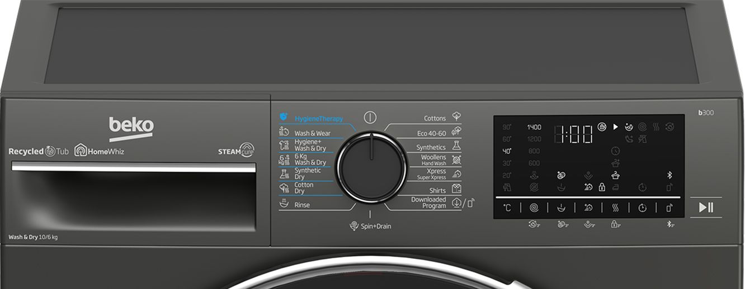Tap the Wash & Dry 10/6 kg label
745x289 pixels.
pyautogui.click(x=33, y=237)
